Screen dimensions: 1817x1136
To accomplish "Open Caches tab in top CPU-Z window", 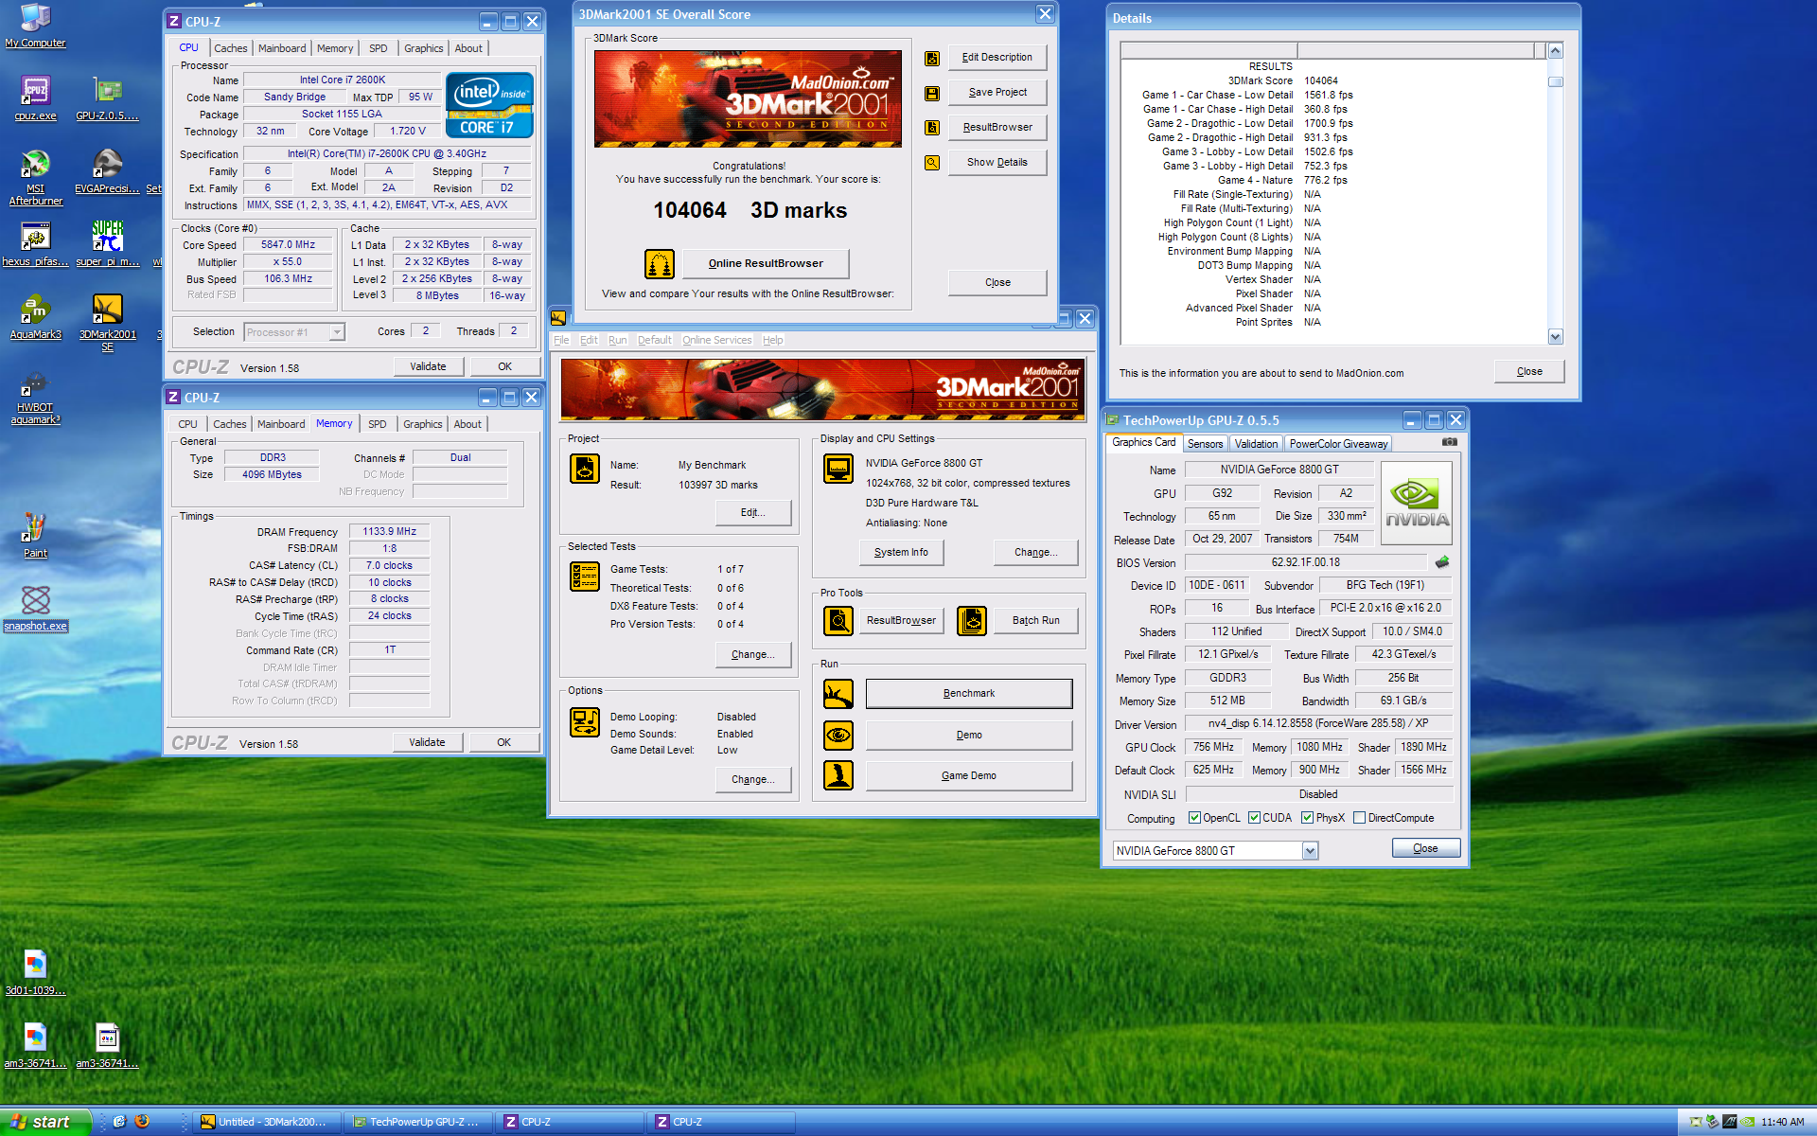I will [230, 48].
